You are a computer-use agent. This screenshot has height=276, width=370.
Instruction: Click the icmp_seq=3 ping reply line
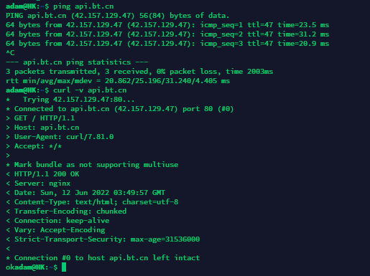(x=167, y=44)
